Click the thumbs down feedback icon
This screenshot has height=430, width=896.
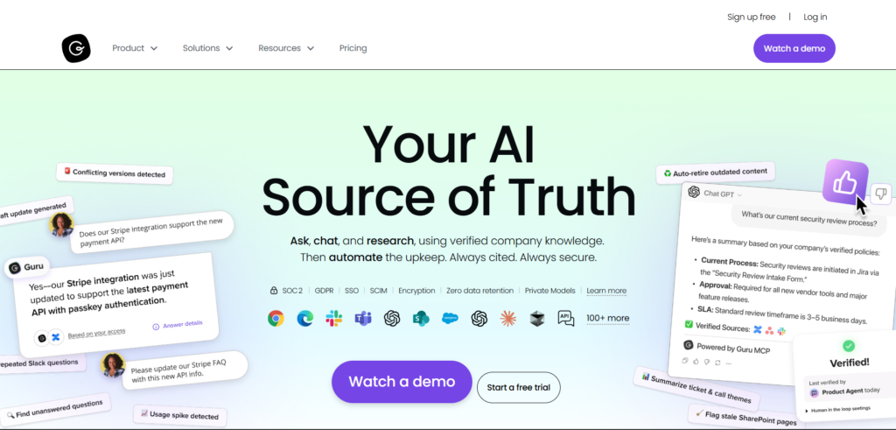[880, 194]
